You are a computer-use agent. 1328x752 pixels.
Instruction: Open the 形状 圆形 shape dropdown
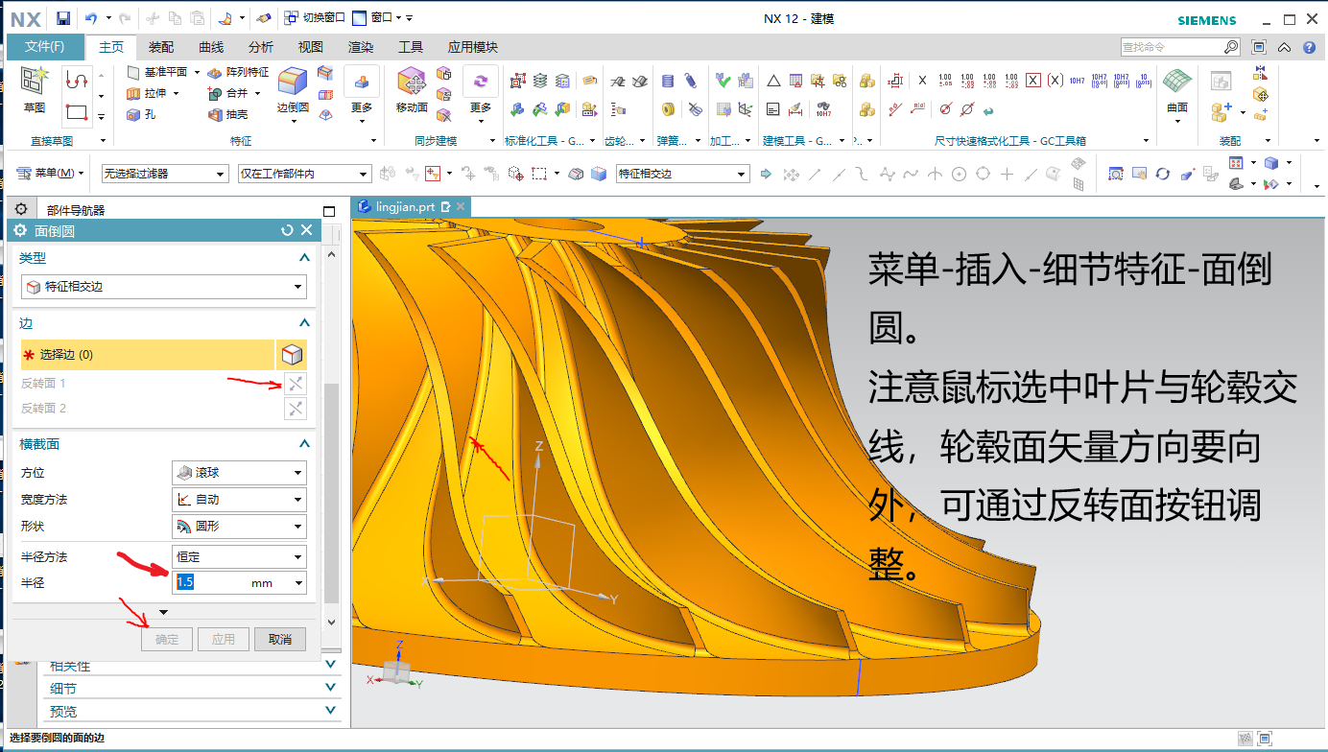click(x=239, y=527)
